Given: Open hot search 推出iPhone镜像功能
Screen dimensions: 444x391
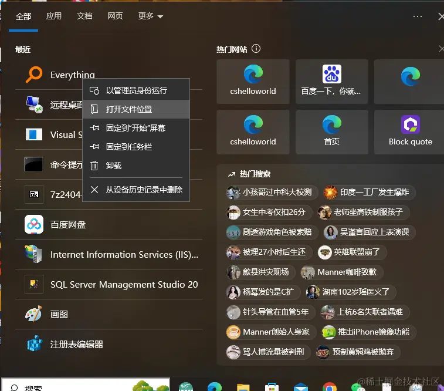Looking at the screenshot, I should (x=368, y=332).
